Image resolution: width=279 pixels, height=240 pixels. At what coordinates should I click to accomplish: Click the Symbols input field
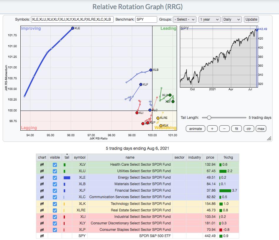(72, 19)
